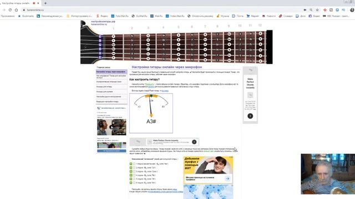
Task: Open 'Настройка других инструментов' menu item
Action: coord(111,97)
